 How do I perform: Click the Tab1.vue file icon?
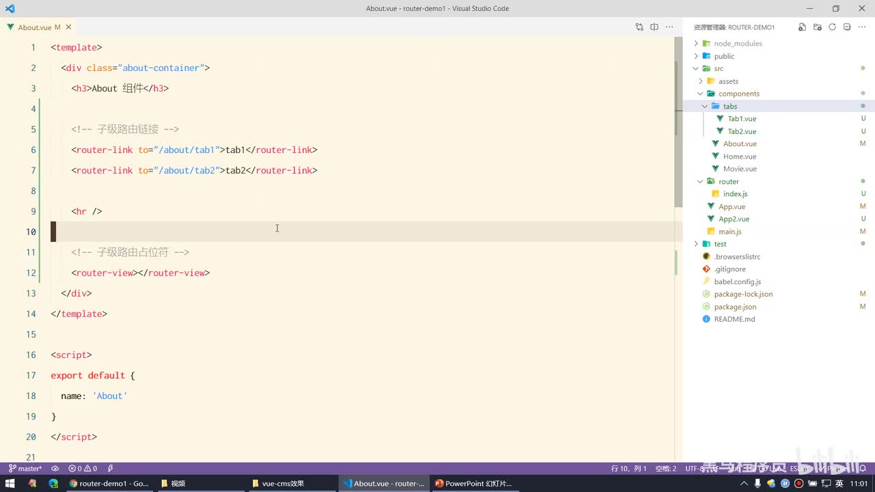pos(720,119)
